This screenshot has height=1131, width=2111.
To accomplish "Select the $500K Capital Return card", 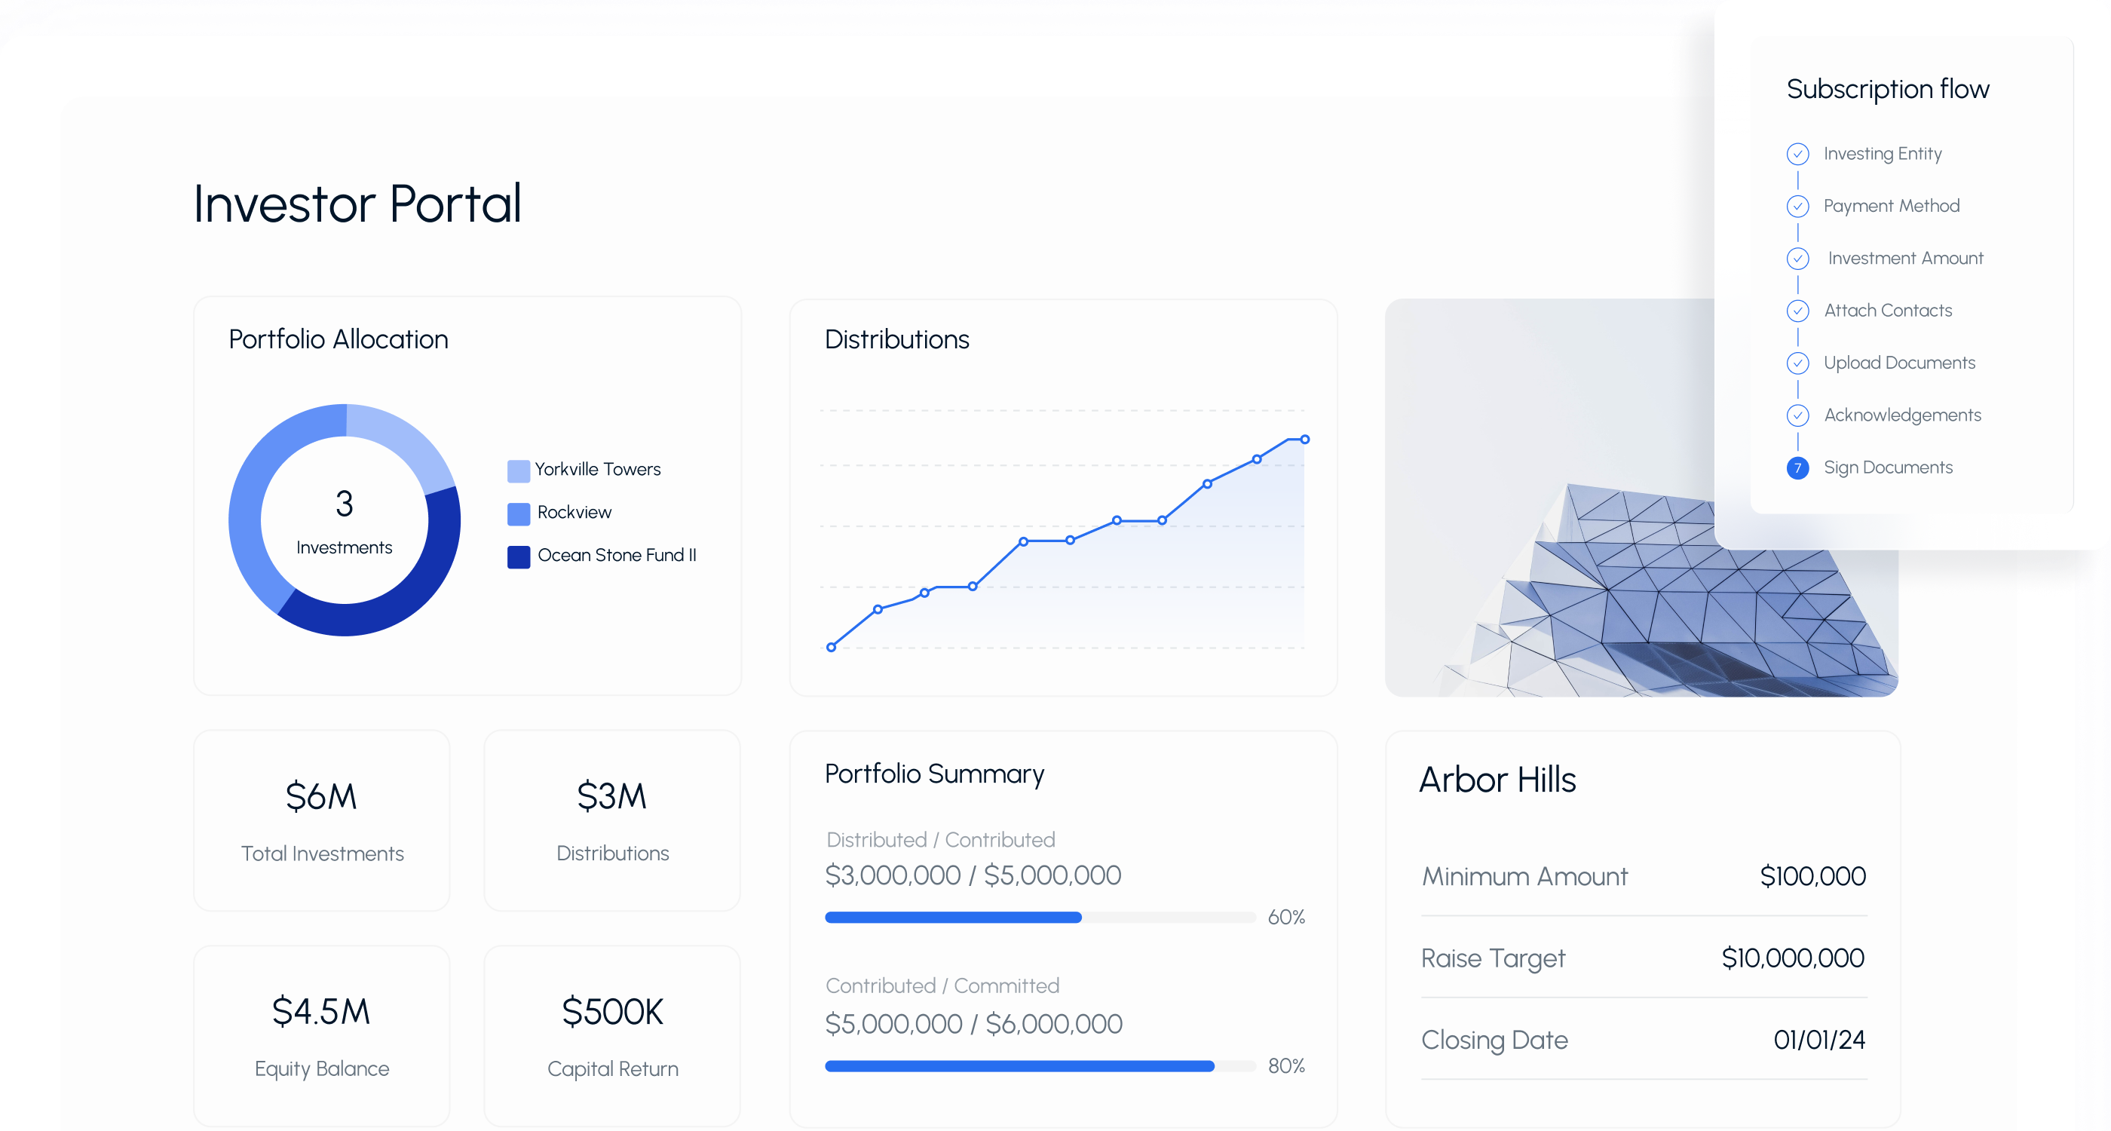I will click(x=611, y=1035).
